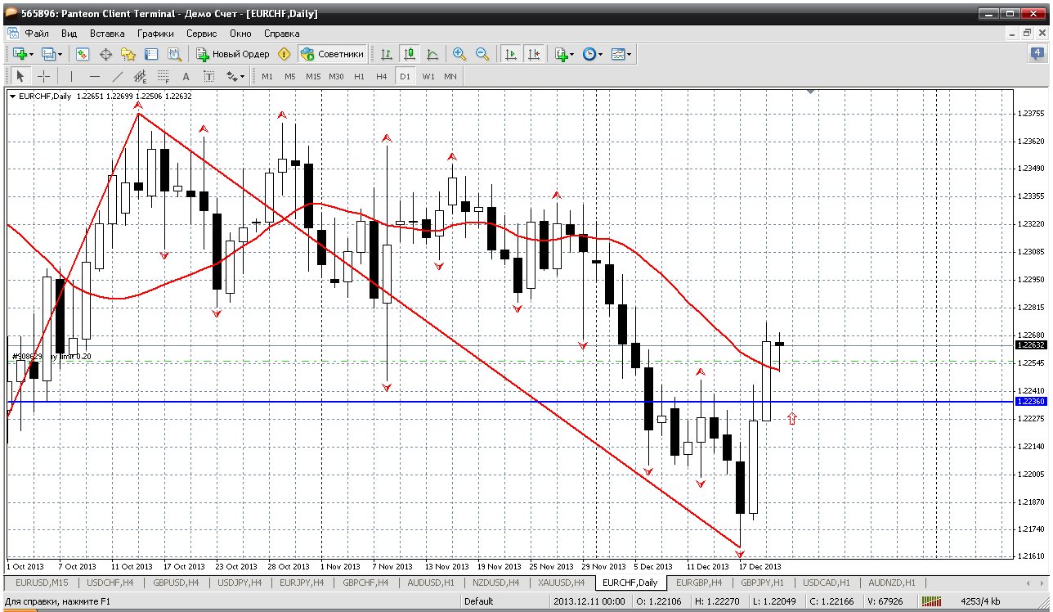Screen dimensions: 1053x612
Task: Switch to EURUSD,M15 chart tab
Action: (x=42, y=583)
